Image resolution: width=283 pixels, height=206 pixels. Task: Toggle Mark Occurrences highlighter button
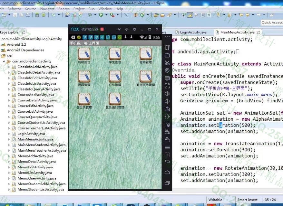coord(190,15)
